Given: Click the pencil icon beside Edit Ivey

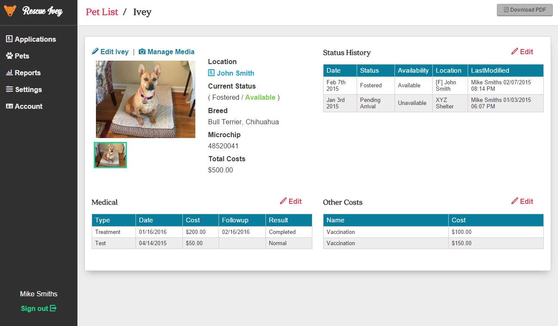Looking at the screenshot, I should tap(96, 52).
